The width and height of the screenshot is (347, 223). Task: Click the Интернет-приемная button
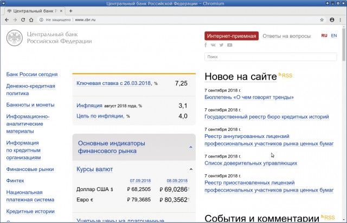[232, 36]
